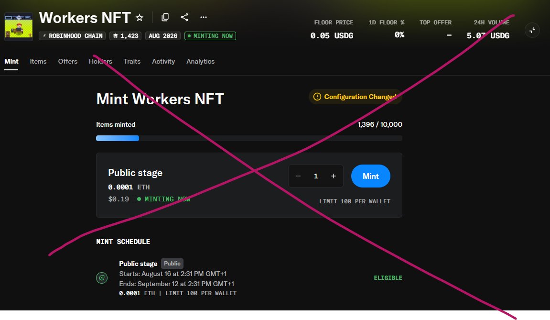Image resolution: width=550 pixels, height=320 pixels.
Task: Click the 0.05 USDG floor price value
Action: 332,35
